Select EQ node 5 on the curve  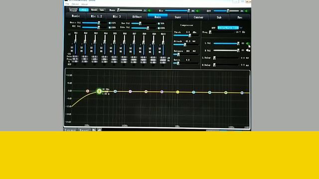click(161, 92)
